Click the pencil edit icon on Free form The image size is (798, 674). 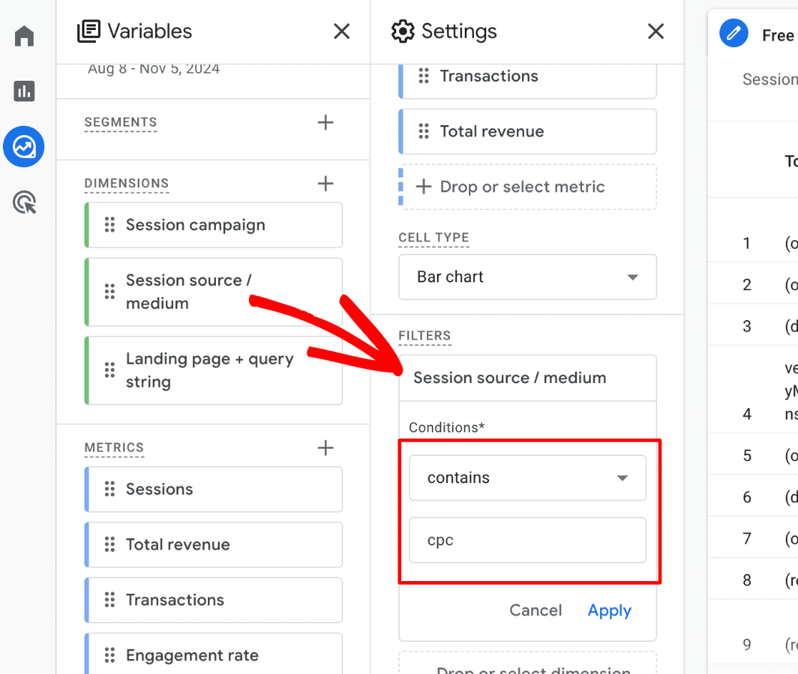click(x=733, y=33)
